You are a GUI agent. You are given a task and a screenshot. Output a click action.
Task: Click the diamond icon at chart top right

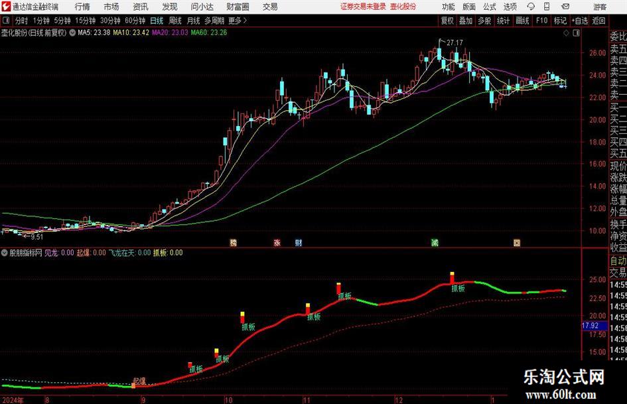pyautogui.click(x=566, y=33)
